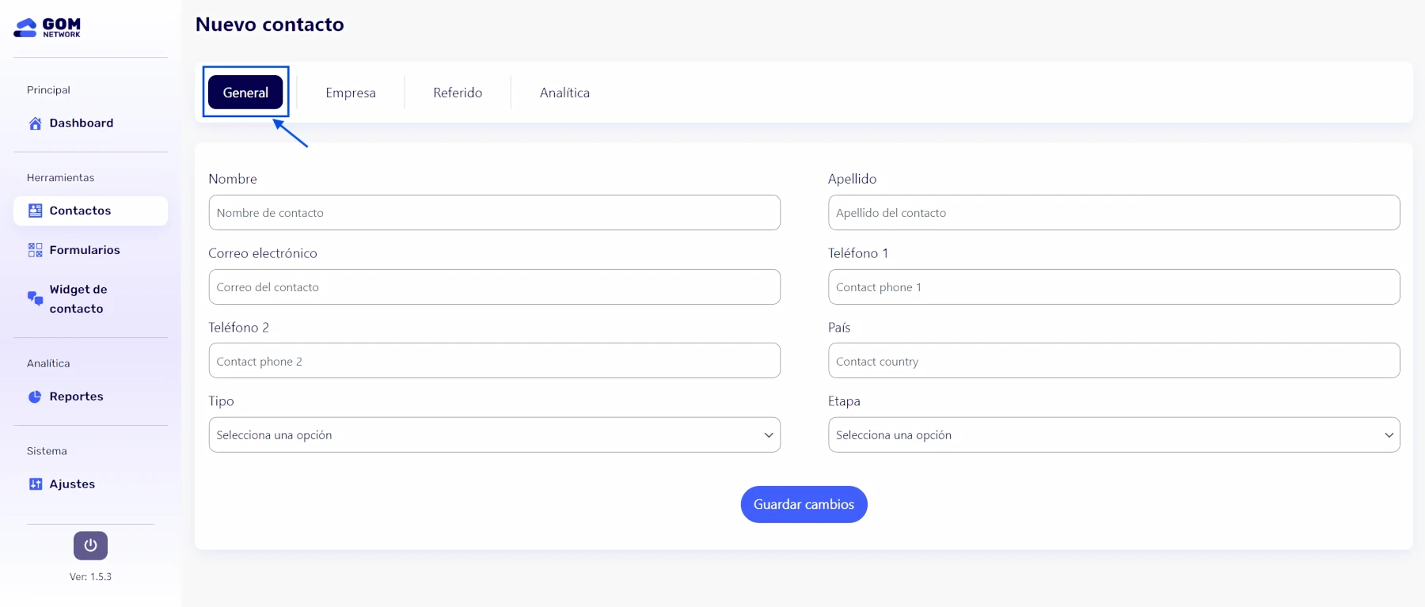Click the Apellido field label
The image size is (1425, 607).
(x=853, y=179)
